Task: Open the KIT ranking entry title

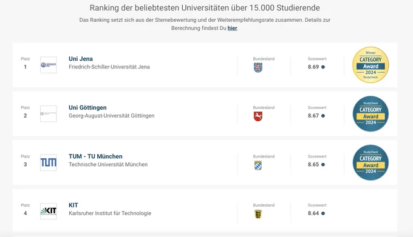Action: point(73,205)
